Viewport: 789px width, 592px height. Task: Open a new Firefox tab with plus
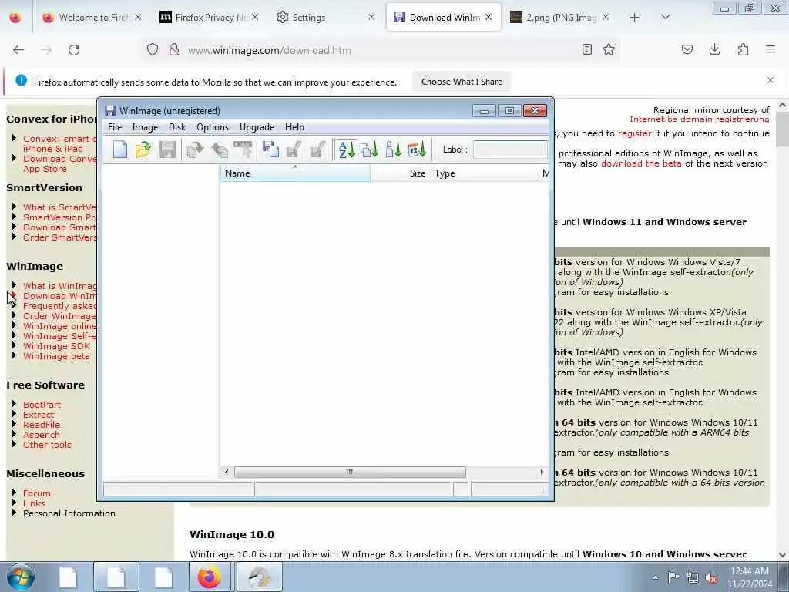click(x=635, y=18)
